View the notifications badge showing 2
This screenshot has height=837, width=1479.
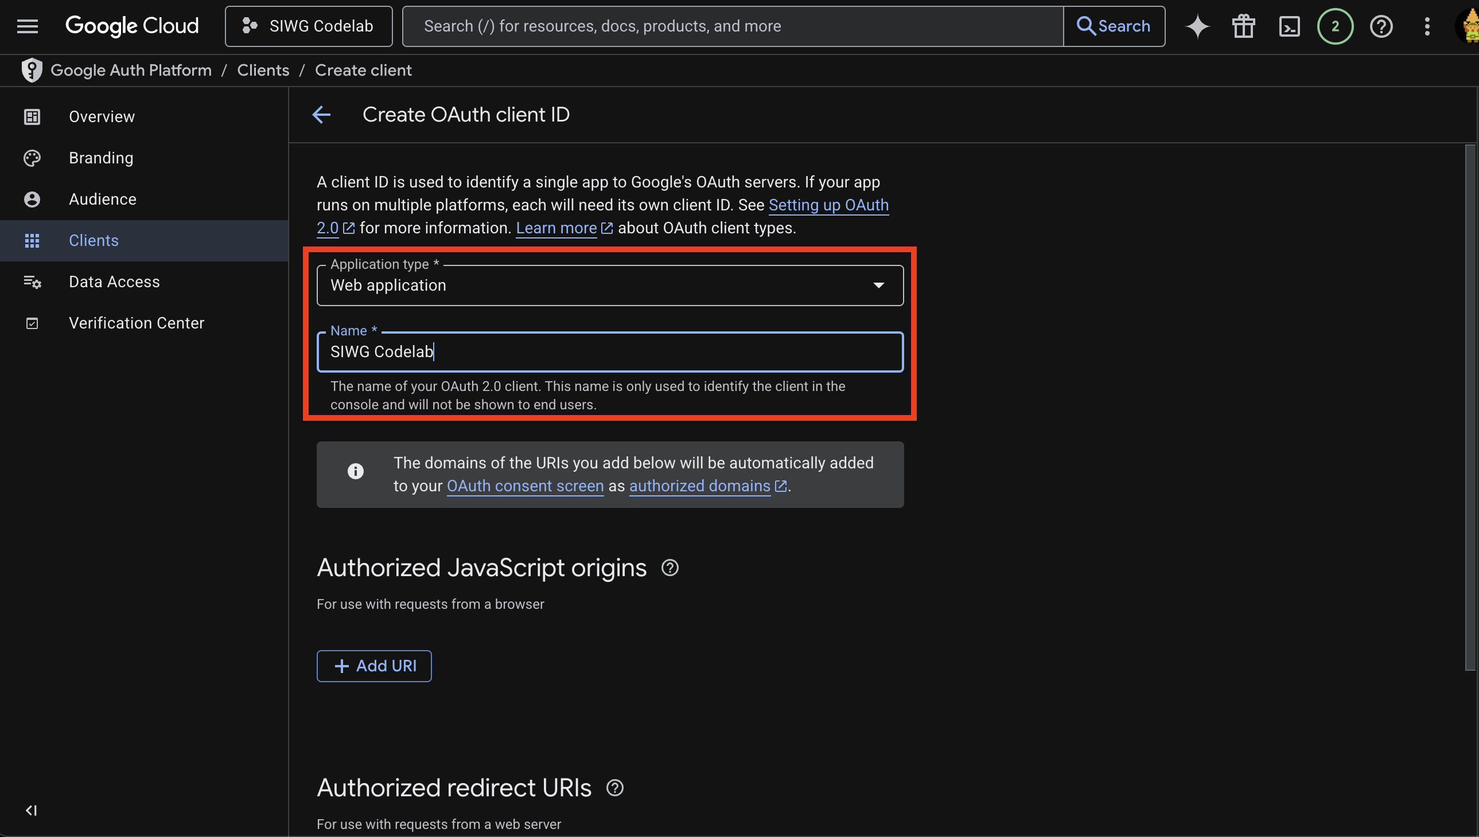click(x=1334, y=26)
